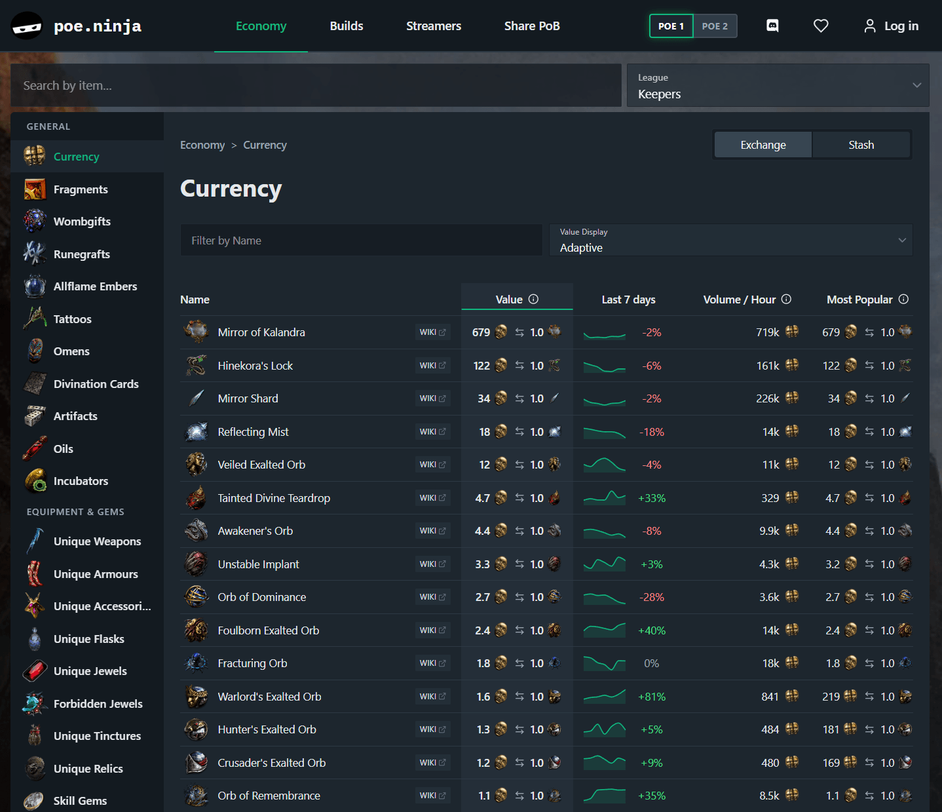The width and height of the screenshot is (942, 812).
Task: Click the Mirror Shard item icon
Action: 196,398
